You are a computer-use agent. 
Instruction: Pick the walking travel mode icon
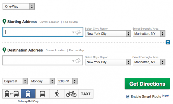(57, 94)
